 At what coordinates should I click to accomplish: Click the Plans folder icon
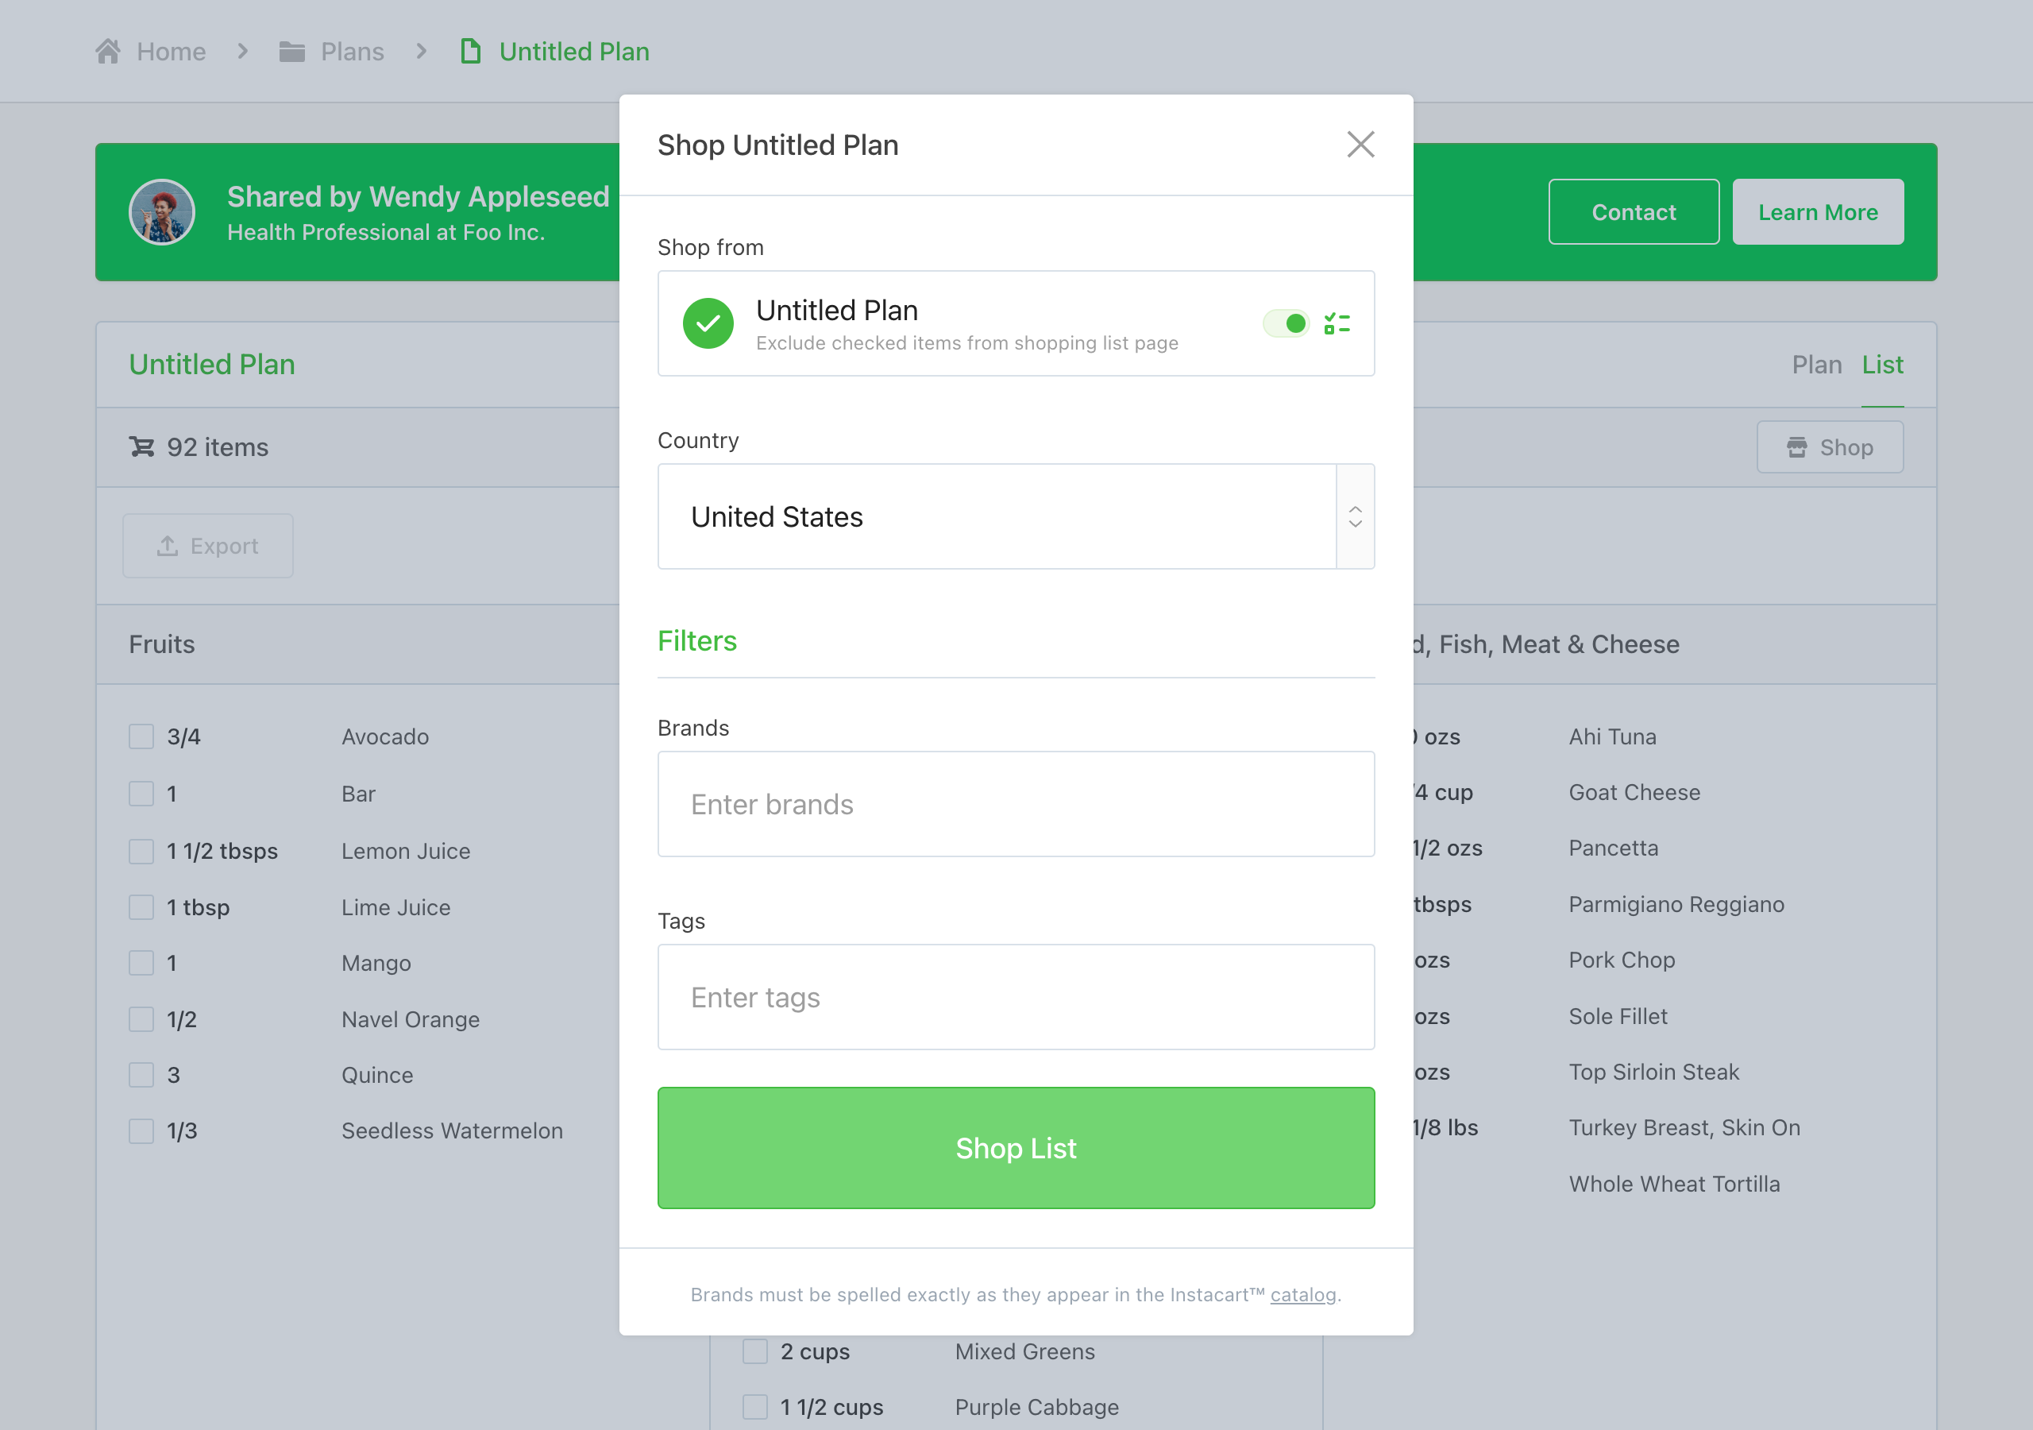click(x=291, y=52)
